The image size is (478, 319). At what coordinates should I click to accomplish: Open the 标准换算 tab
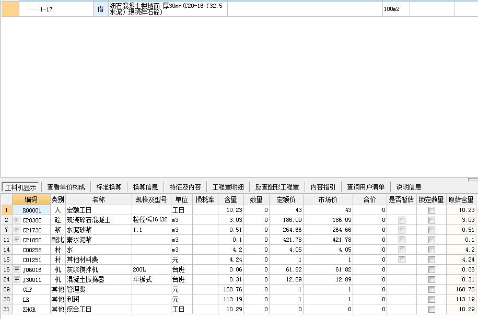tap(109, 187)
